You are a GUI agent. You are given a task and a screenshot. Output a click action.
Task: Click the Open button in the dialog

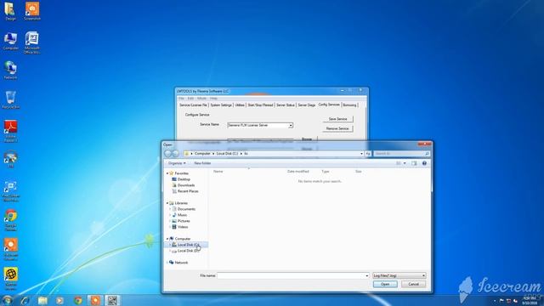point(385,284)
